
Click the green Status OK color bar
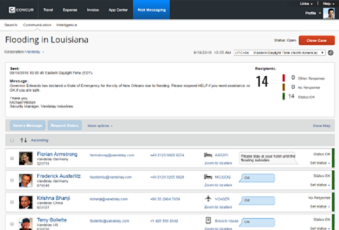pyautogui.click(x=284, y=96)
